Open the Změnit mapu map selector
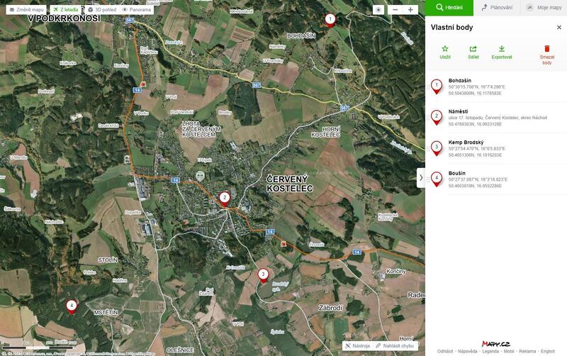 click(x=26, y=10)
